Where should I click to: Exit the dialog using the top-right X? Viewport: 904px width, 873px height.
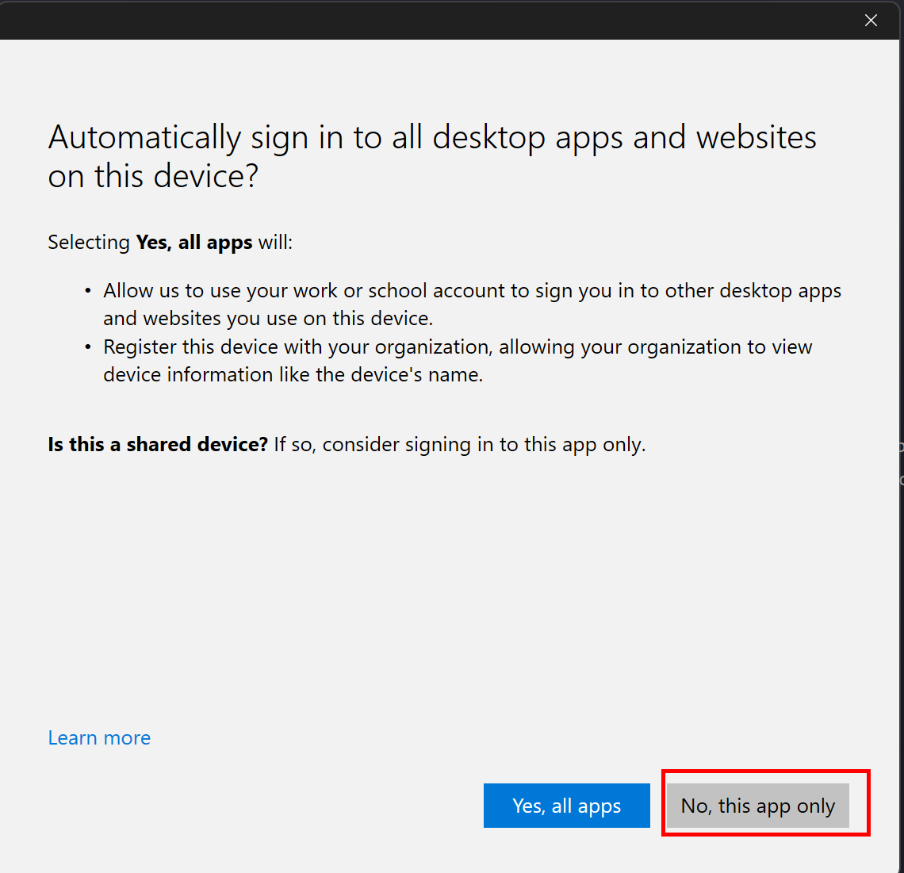pyautogui.click(x=871, y=20)
